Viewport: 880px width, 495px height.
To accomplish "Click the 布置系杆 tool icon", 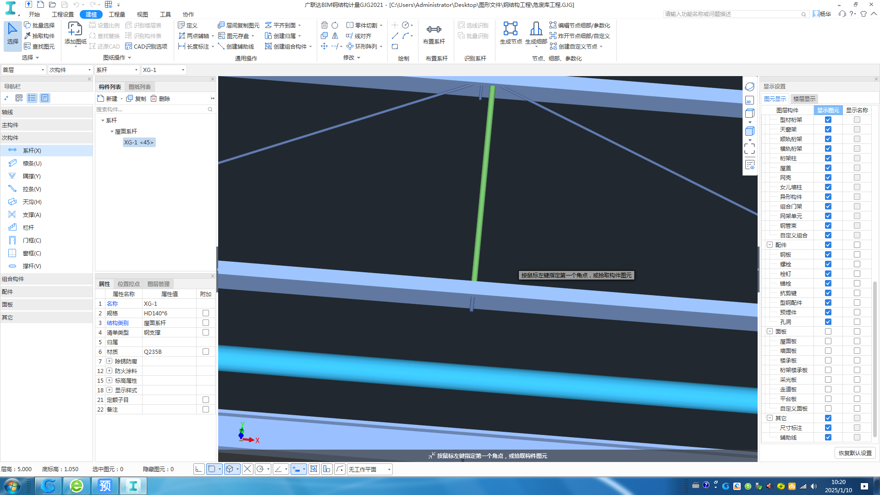I will click(434, 30).
